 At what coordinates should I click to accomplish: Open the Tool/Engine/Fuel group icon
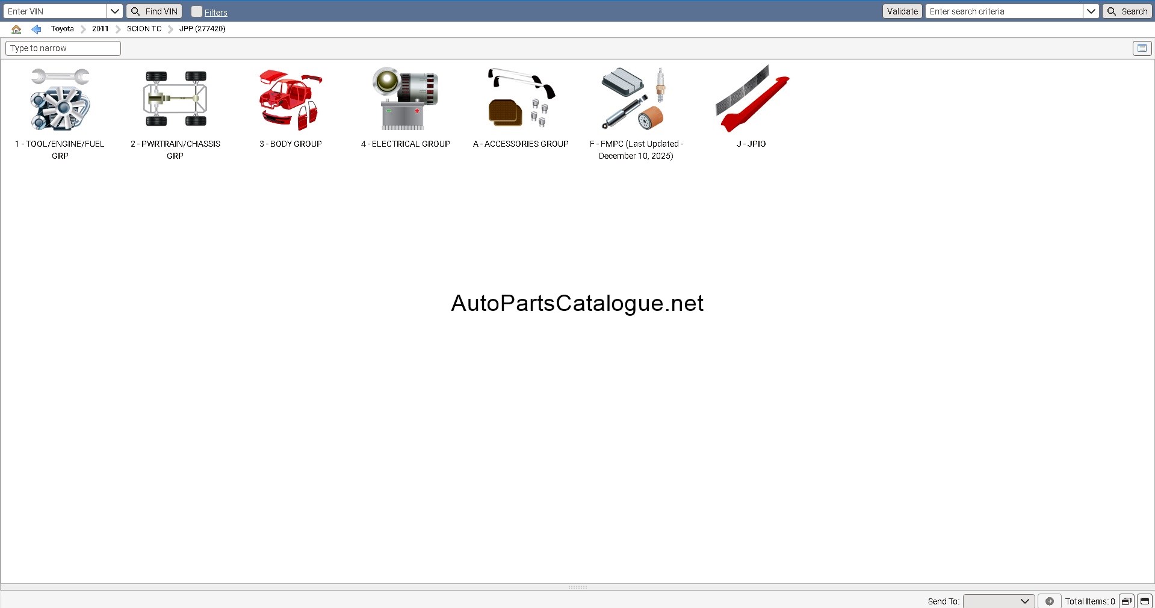60,99
